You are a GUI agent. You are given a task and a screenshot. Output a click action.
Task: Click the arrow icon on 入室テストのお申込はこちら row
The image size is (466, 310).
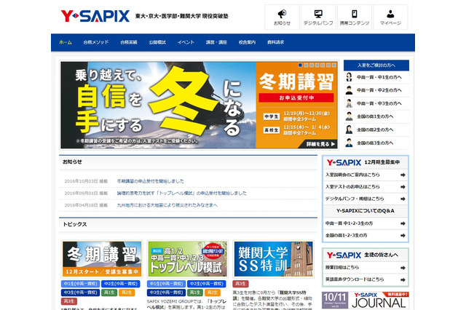[x=403, y=187]
